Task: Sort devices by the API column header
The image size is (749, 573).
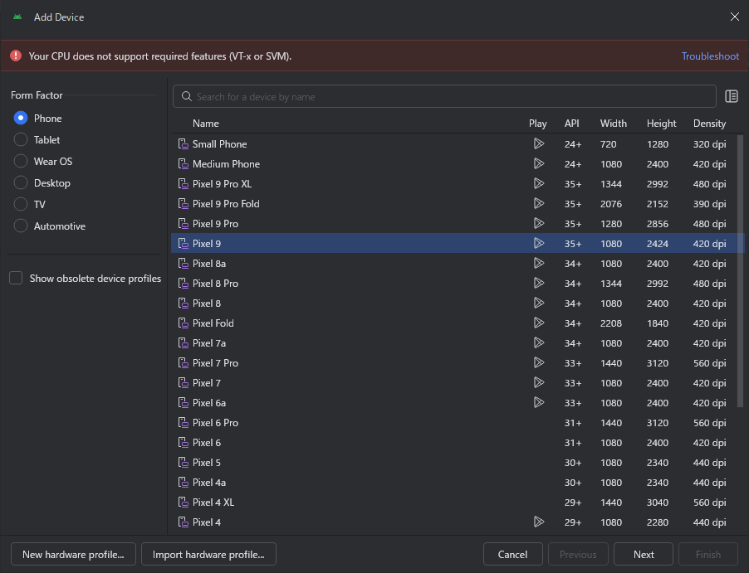Action: click(x=572, y=124)
